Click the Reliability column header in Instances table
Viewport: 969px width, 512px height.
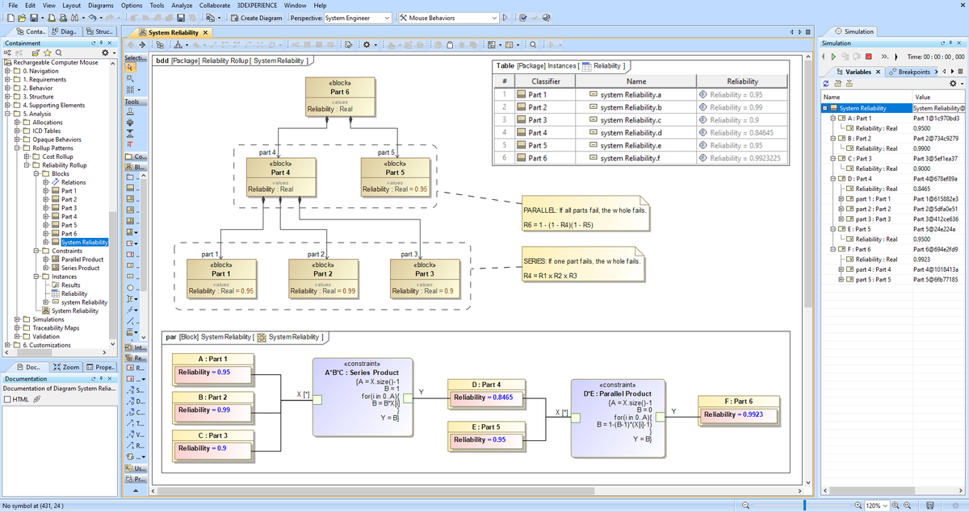pyautogui.click(x=742, y=81)
